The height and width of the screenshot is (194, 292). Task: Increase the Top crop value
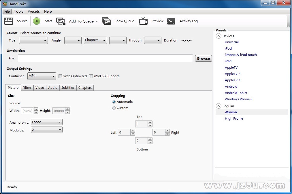pos(150,122)
